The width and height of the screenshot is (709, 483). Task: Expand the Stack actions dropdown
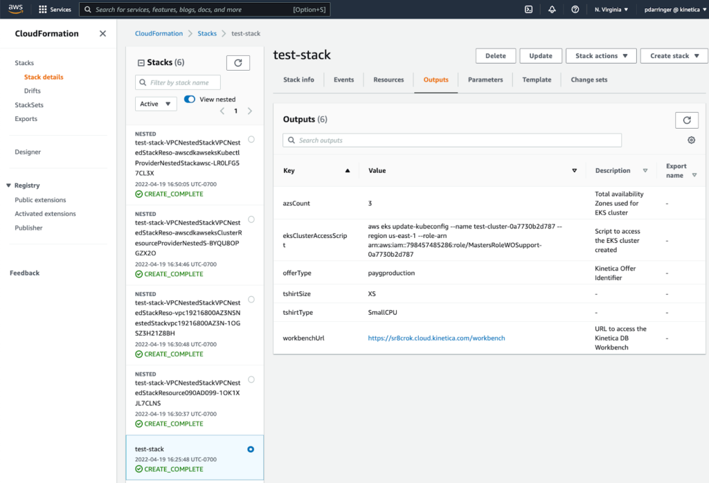(600, 56)
